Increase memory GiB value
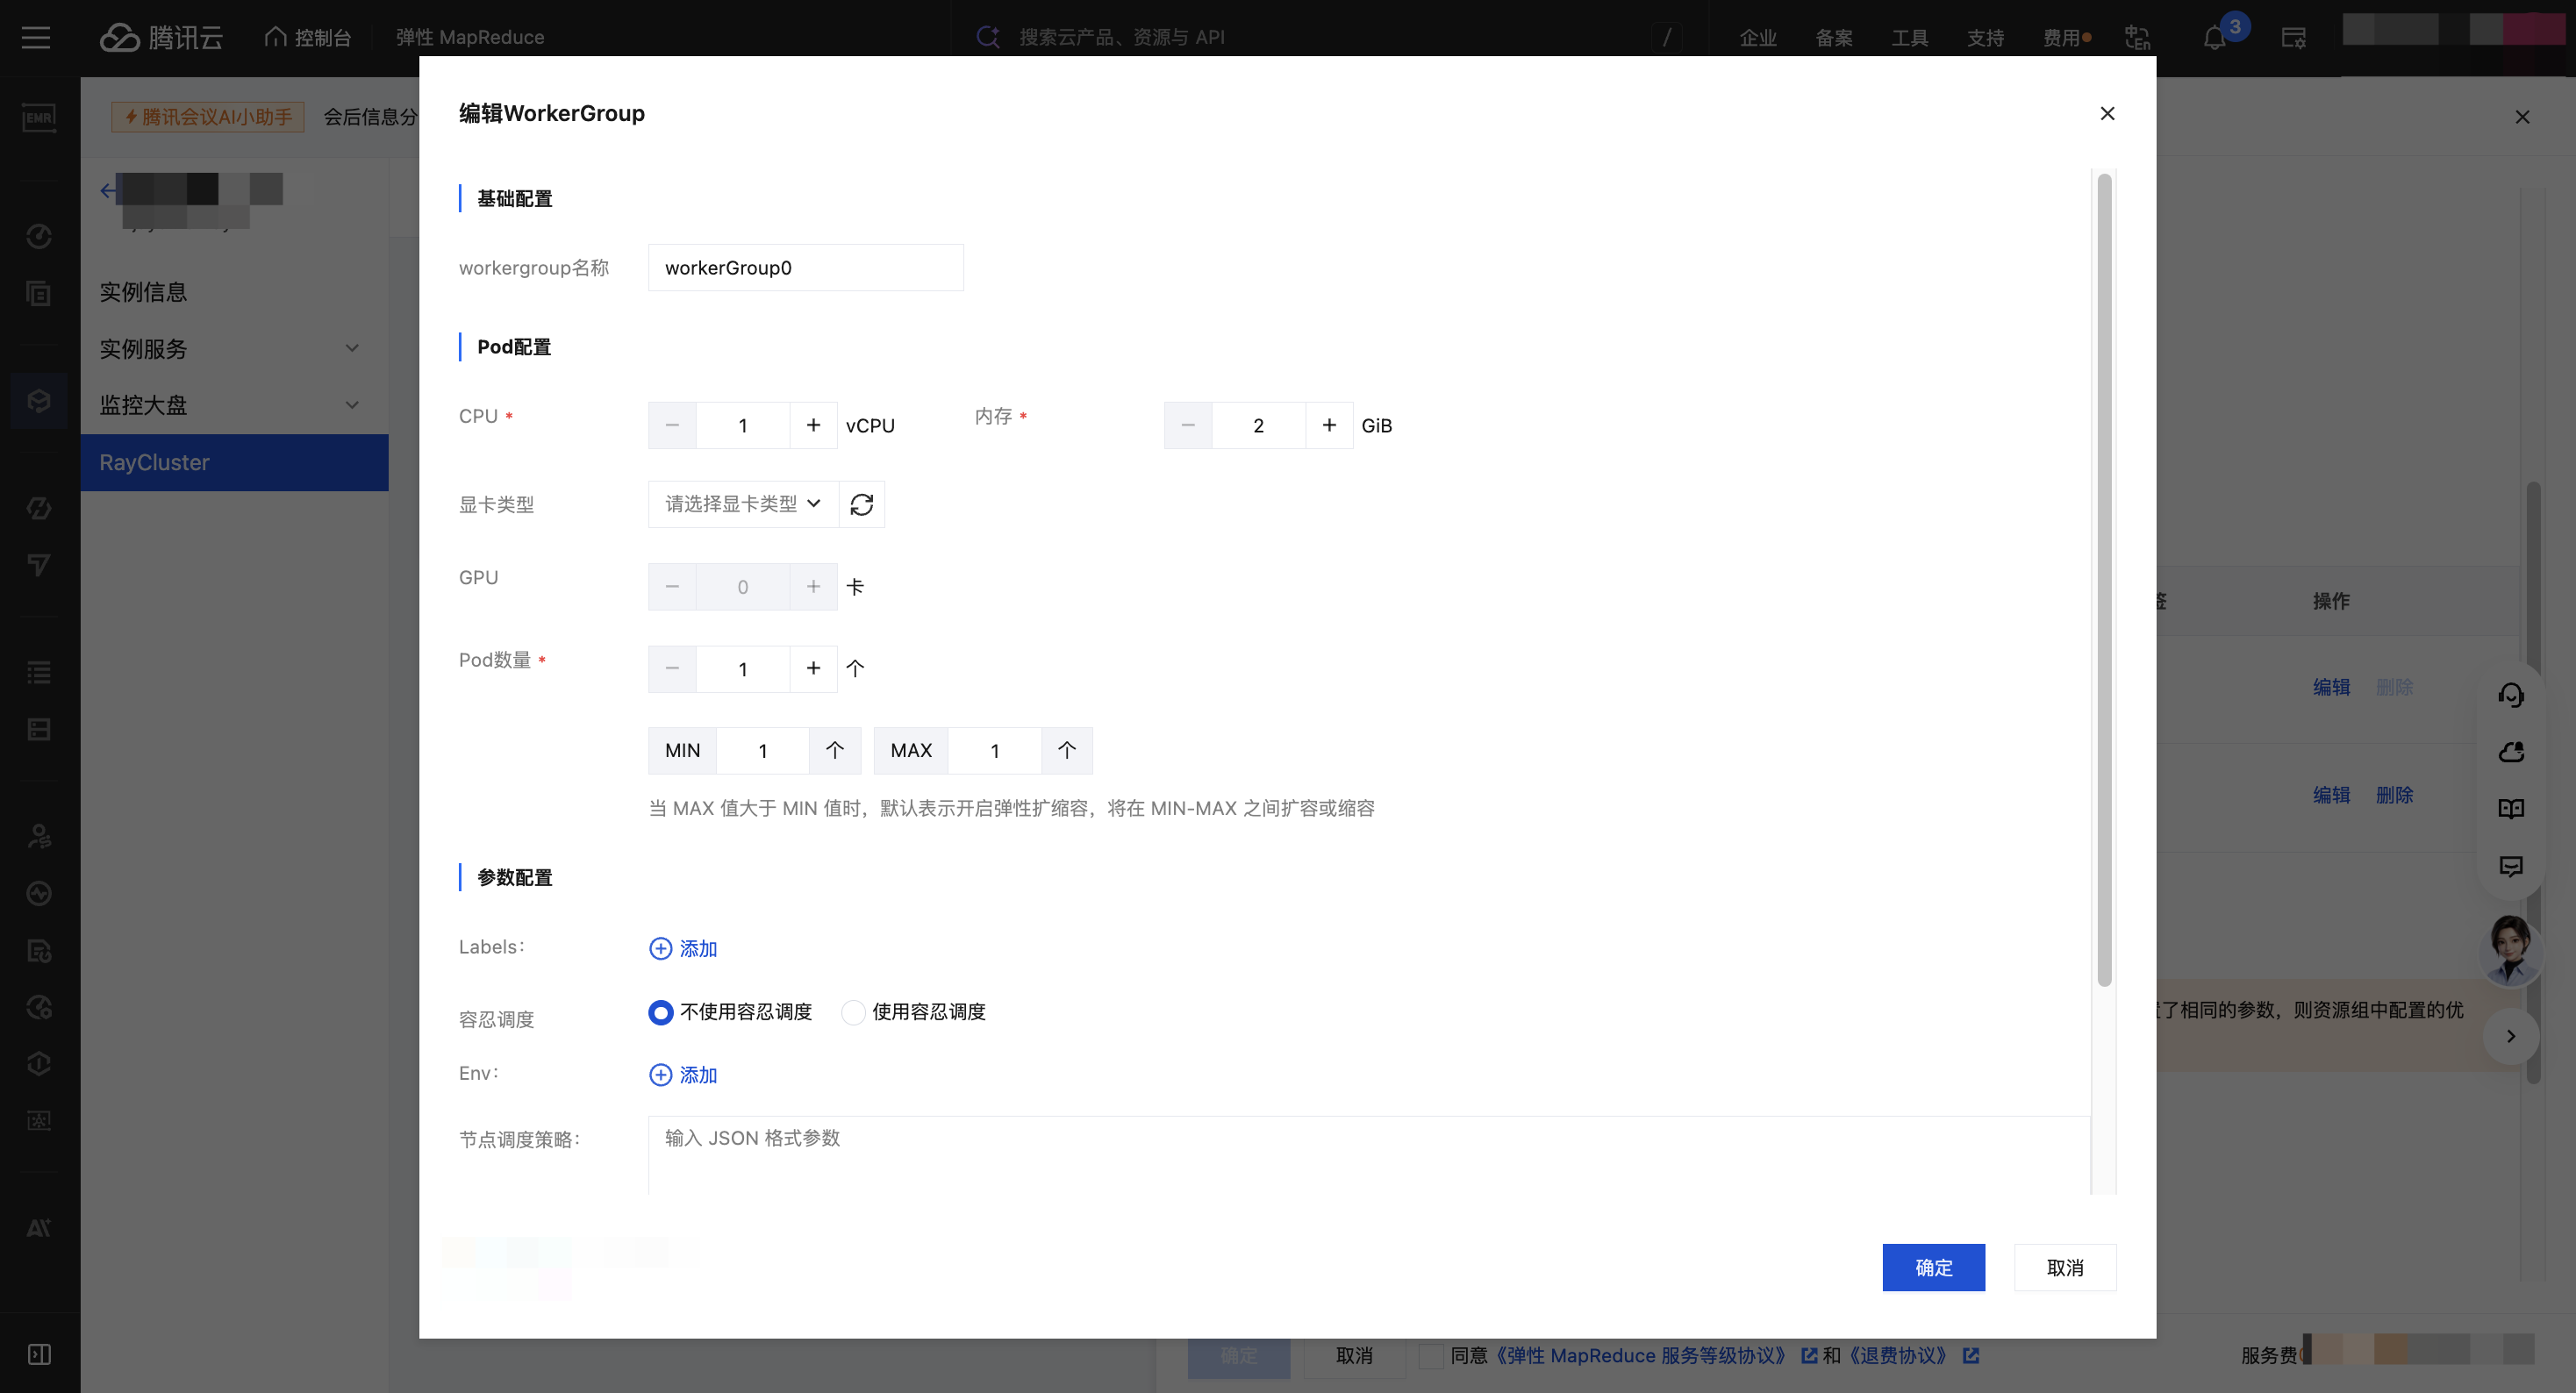Viewport: 2576px width, 1393px height. [1329, 425]
